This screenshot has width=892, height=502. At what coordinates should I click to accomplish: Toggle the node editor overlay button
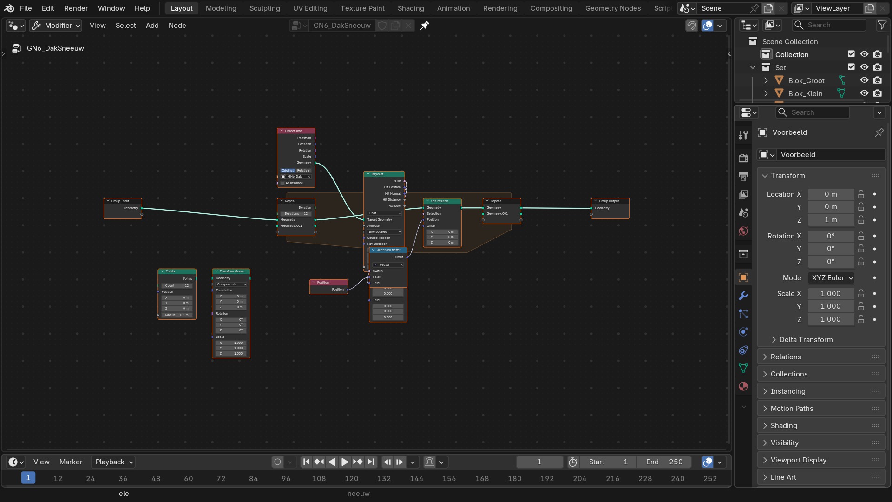point(708,26)
